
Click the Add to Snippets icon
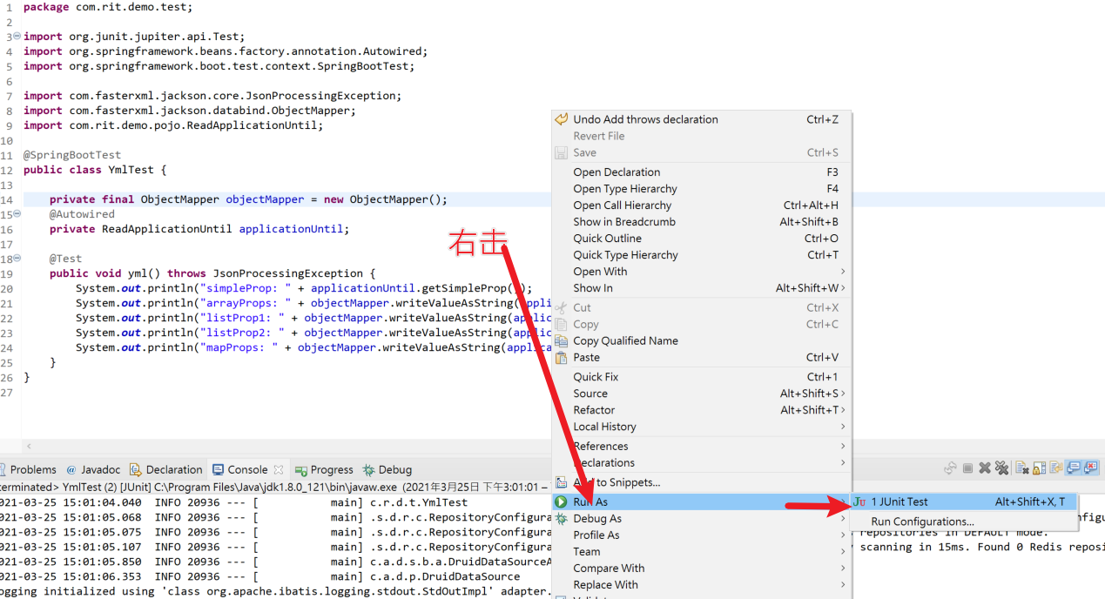562,481
